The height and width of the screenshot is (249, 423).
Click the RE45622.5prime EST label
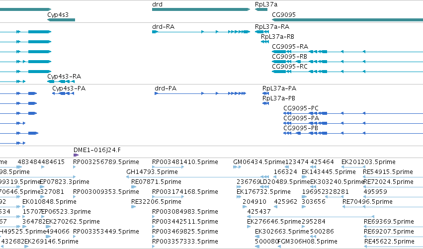click(x=390, y=242)
